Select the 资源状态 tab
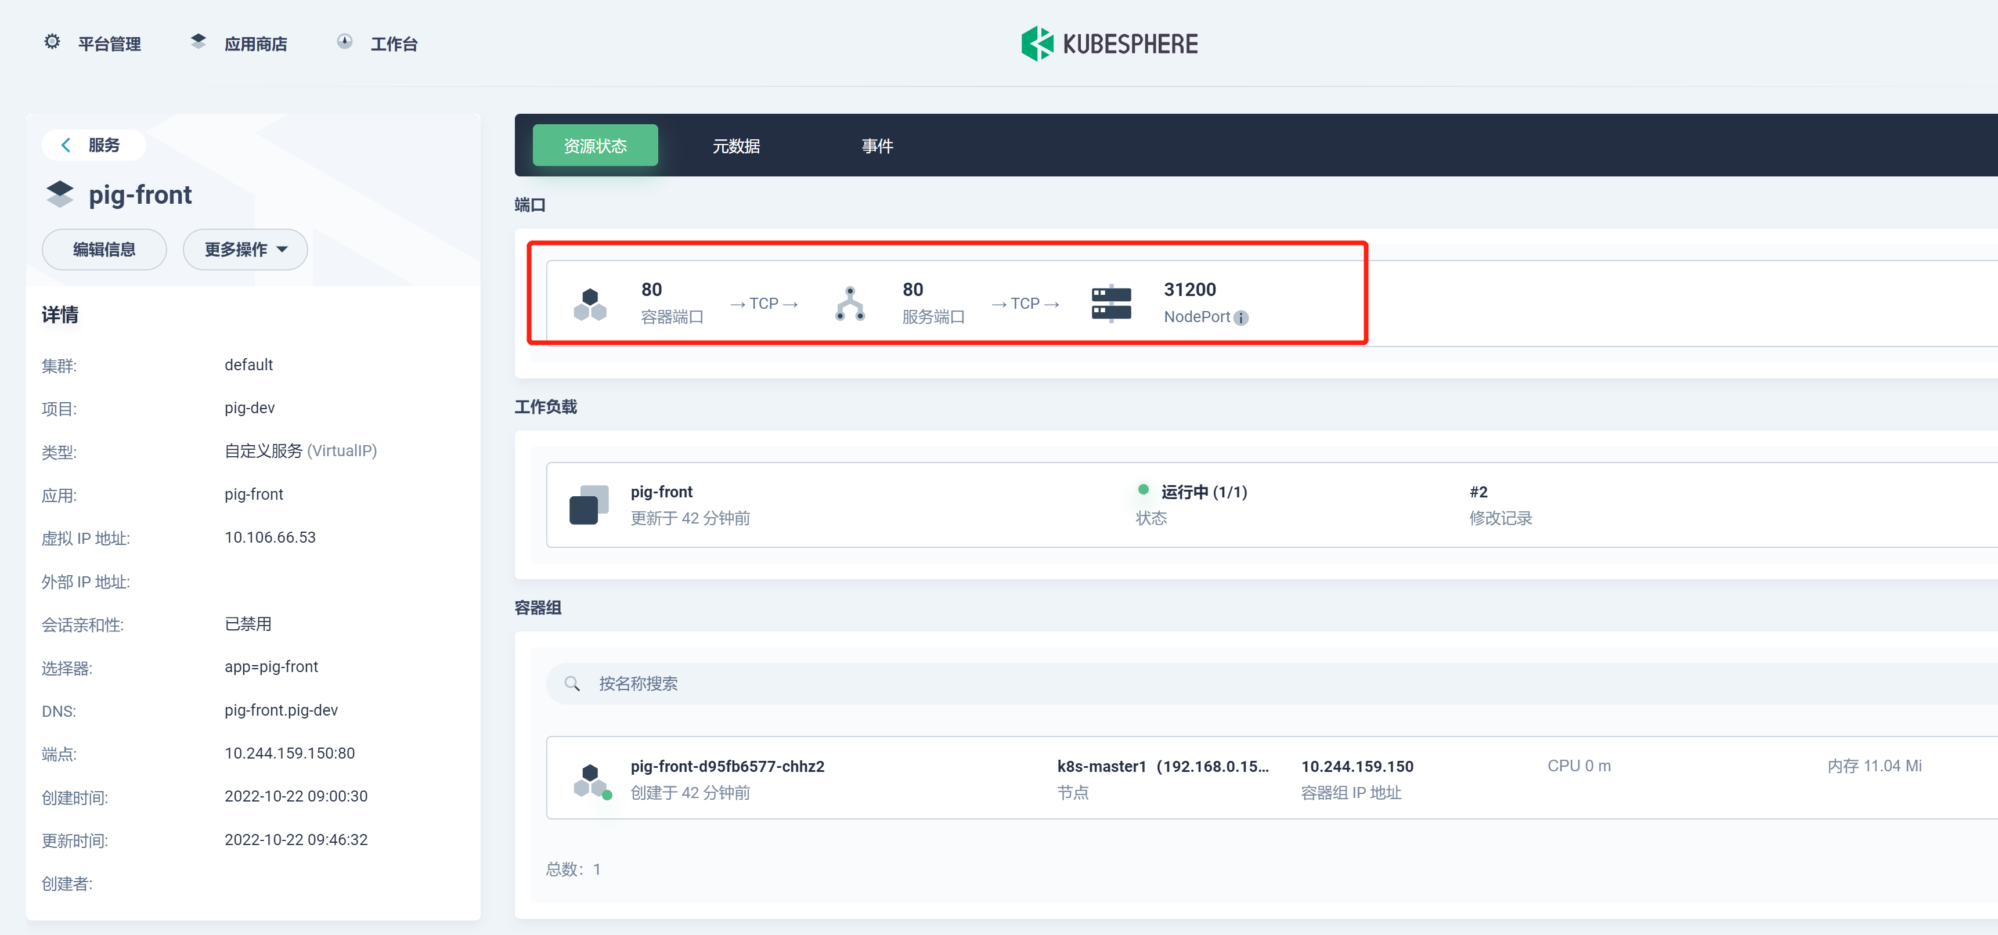This screenshot has height=935, width=1998. click(595, 146)
